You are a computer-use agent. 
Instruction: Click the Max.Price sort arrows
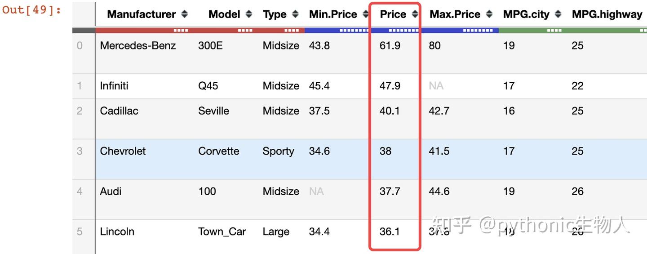click(489, 14)
